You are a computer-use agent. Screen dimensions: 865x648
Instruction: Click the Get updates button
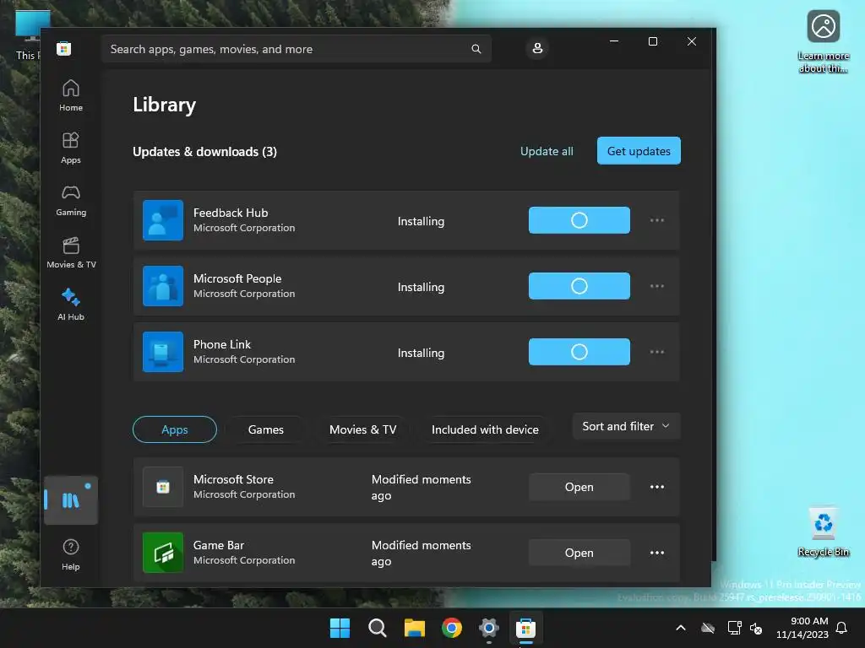639,151
